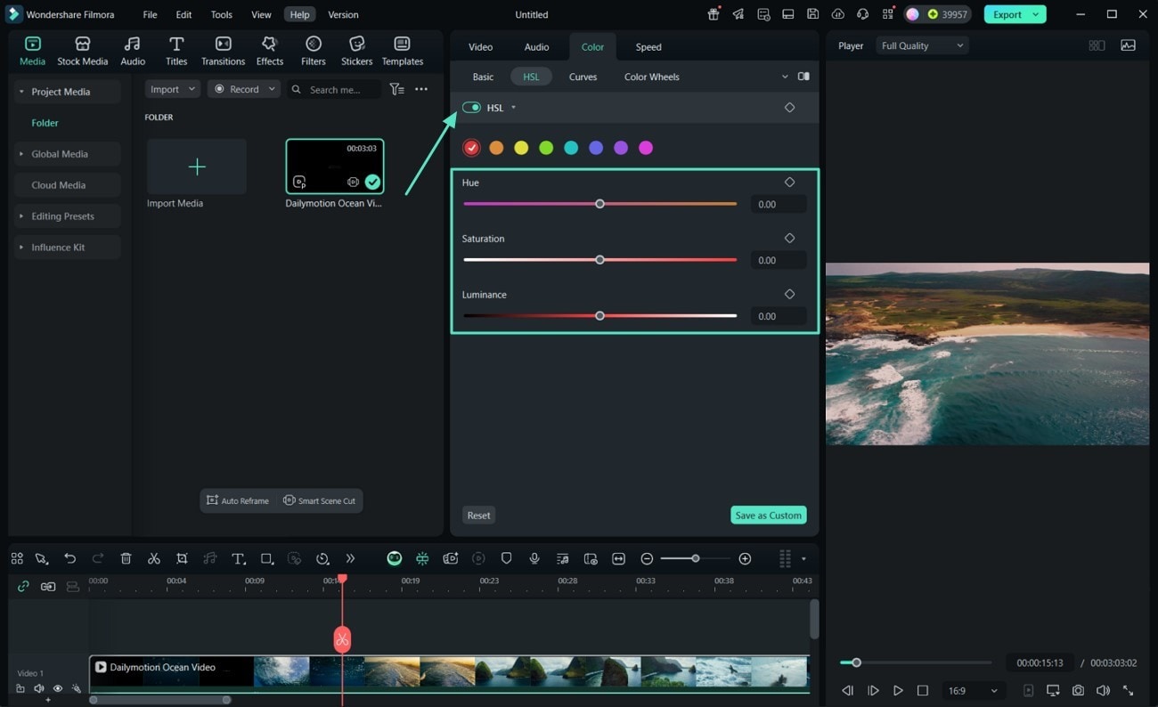
Task: Click the Import Media plus tile
Action: point(197,167)
